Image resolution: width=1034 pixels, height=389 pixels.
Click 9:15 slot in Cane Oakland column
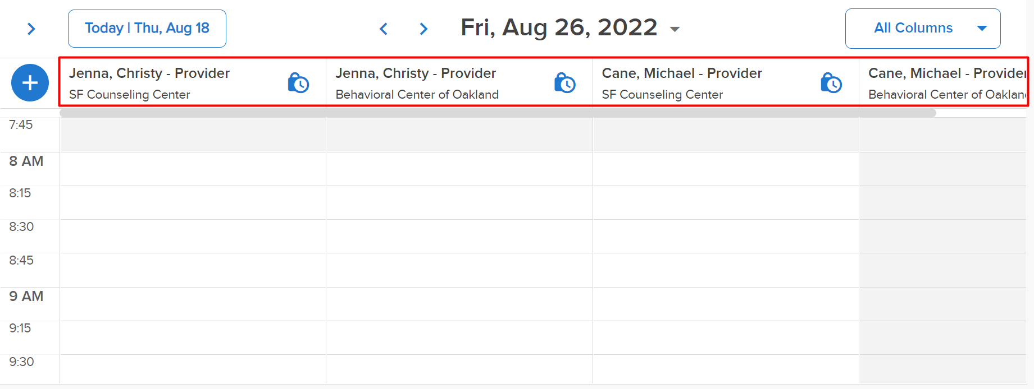coord(943,337)
